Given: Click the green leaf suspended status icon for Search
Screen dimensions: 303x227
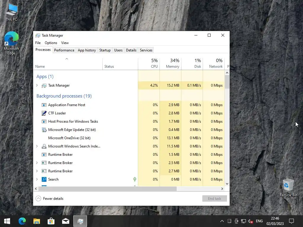Looking at the screenshot, I should coord(135,179).
